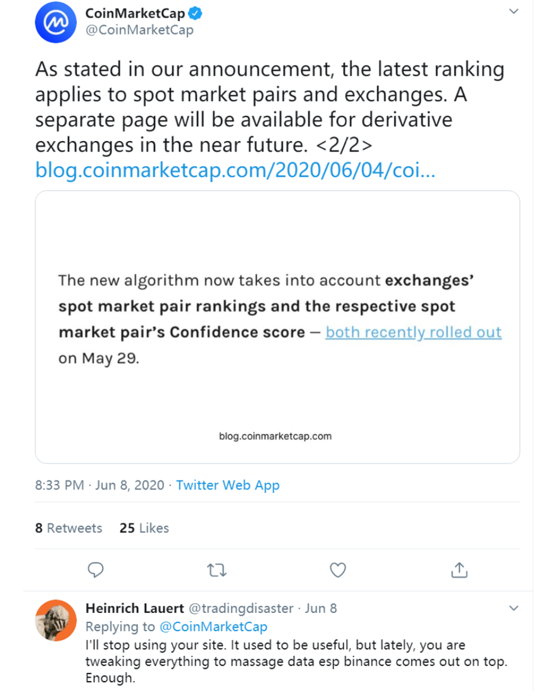The image size is (535, 697).
Task: Click Heinrich Lauert's profile avatar
Action: point(56,620)
